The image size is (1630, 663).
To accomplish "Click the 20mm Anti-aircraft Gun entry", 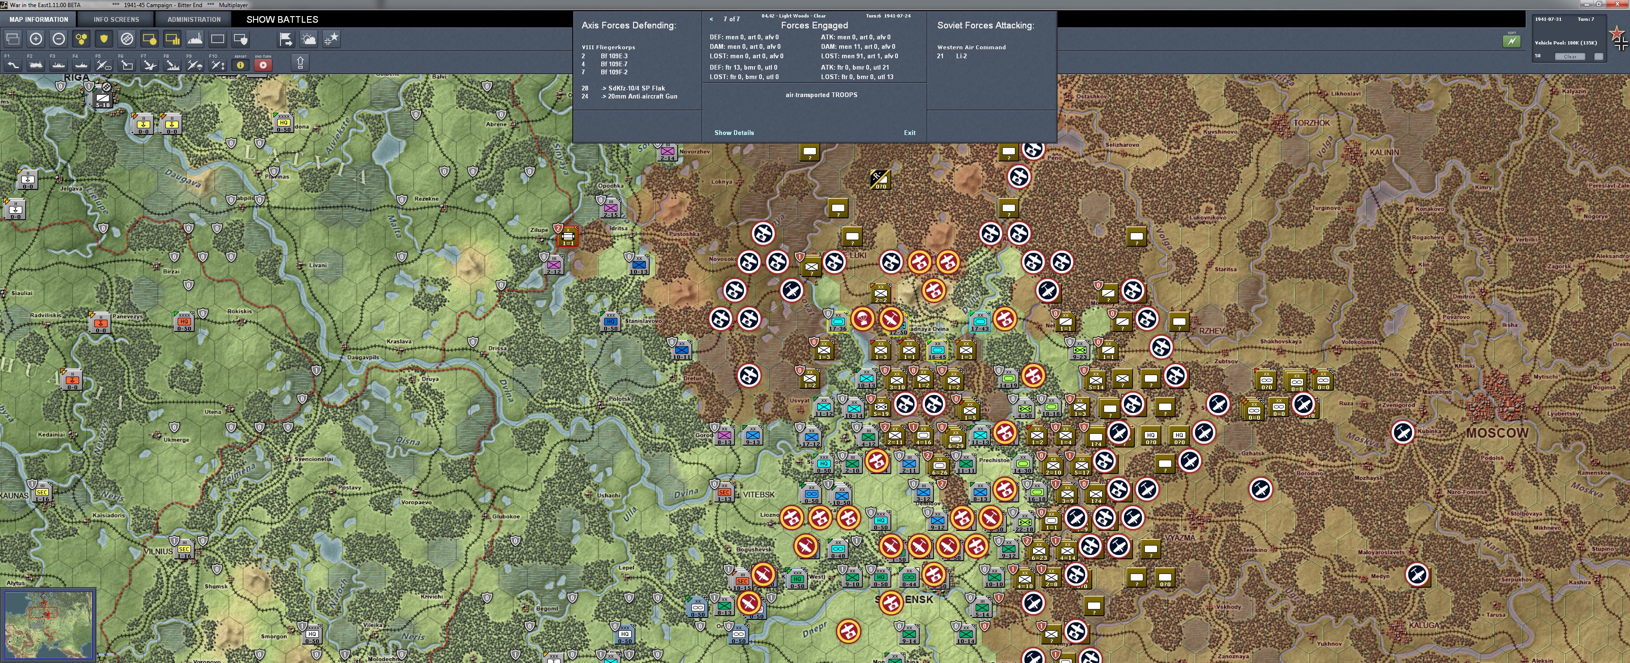I will point(639,97).
